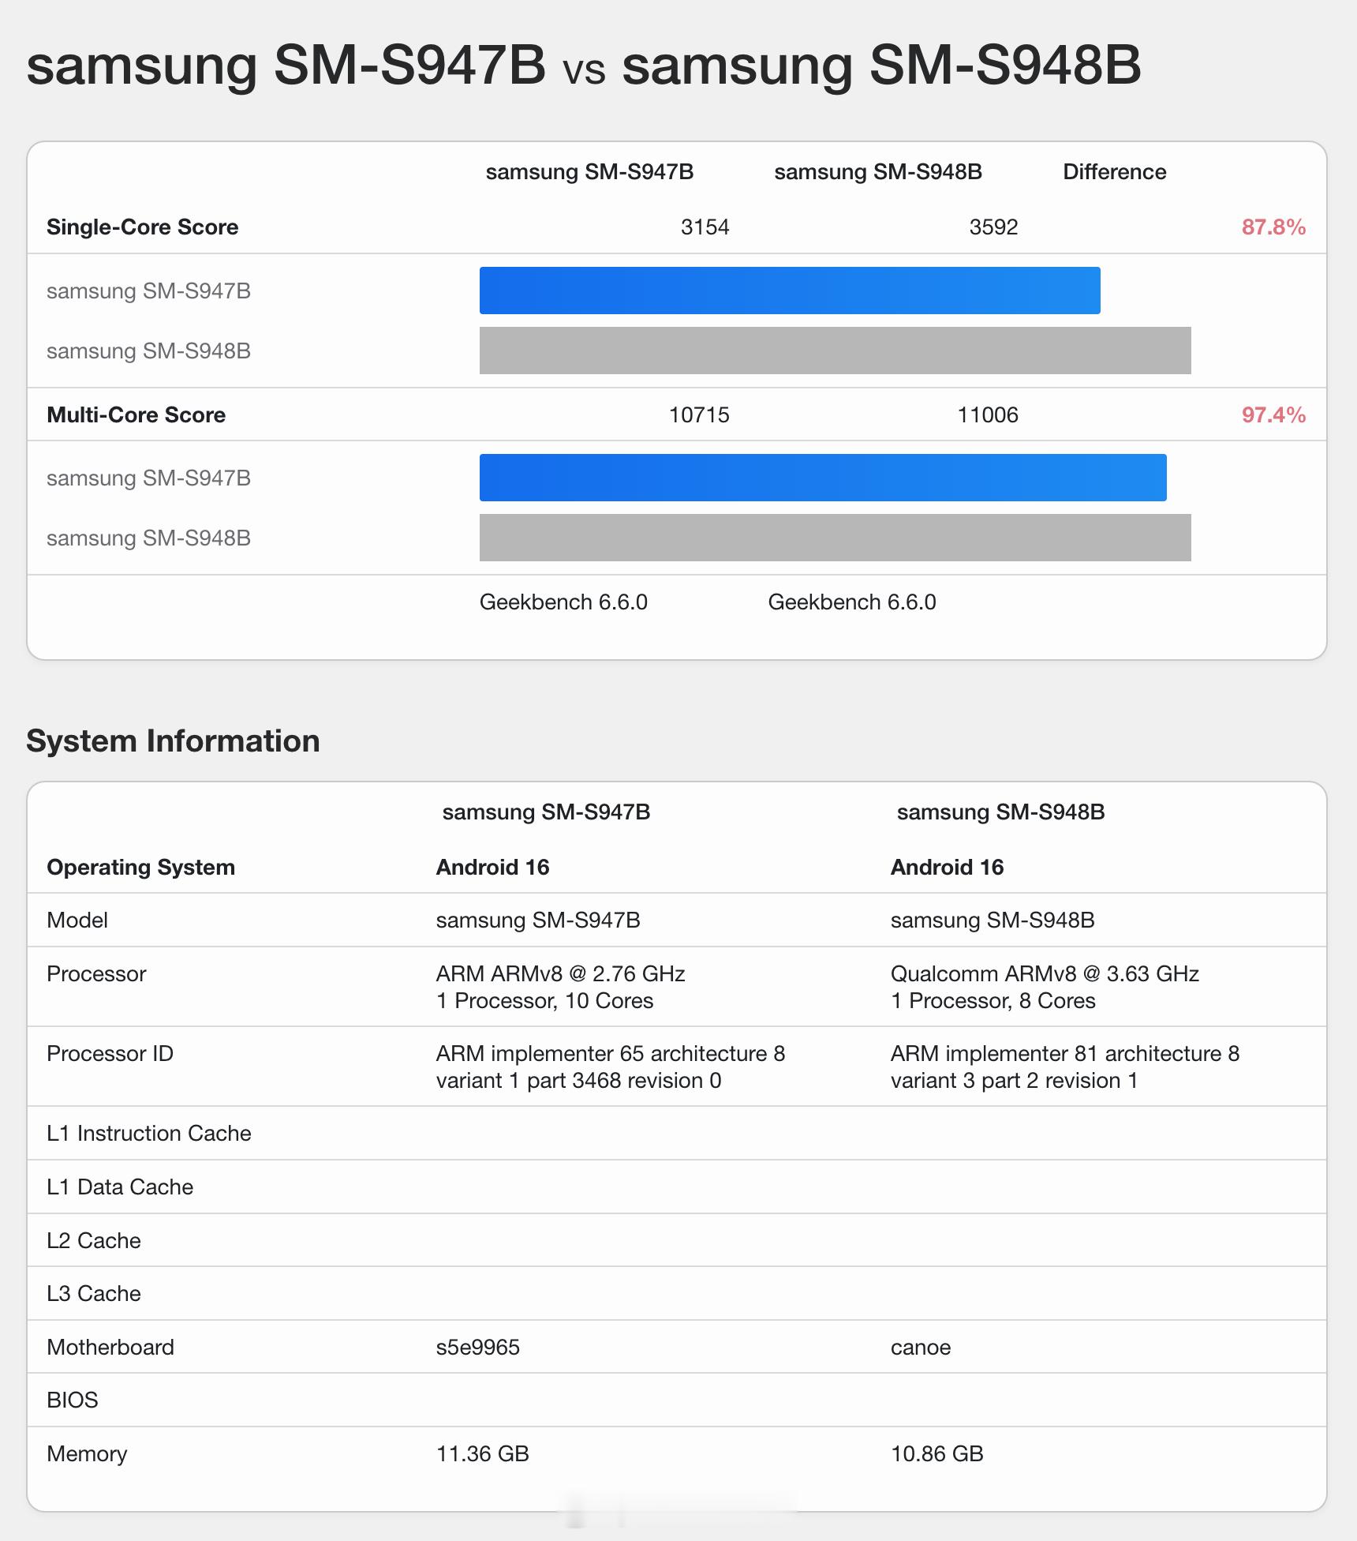
Task: Click the motherboard value "s5e9965"
Action: [478, 1348]
